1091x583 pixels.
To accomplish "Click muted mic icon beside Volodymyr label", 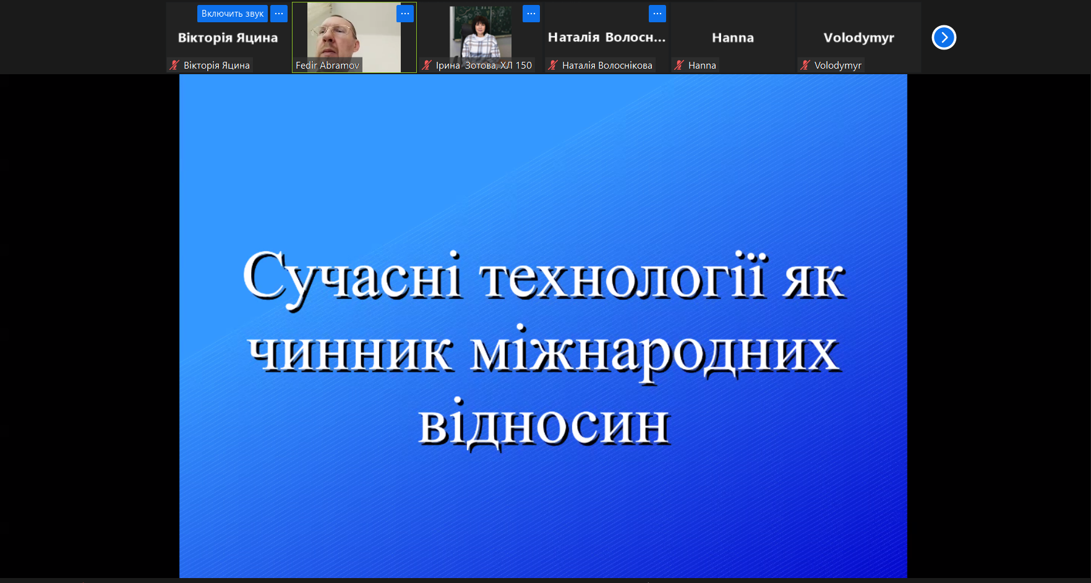I will click(x=805, y=65).
